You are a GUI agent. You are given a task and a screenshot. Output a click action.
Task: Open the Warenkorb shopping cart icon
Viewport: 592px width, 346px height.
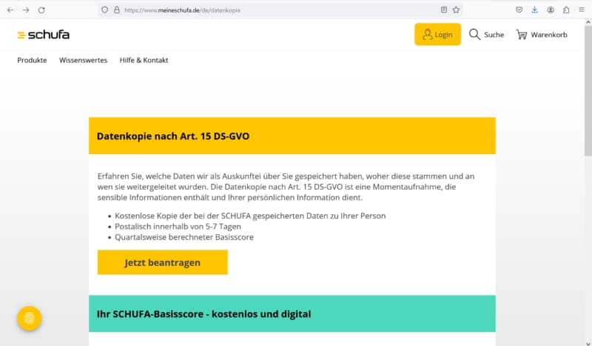[x=522, y=35]
